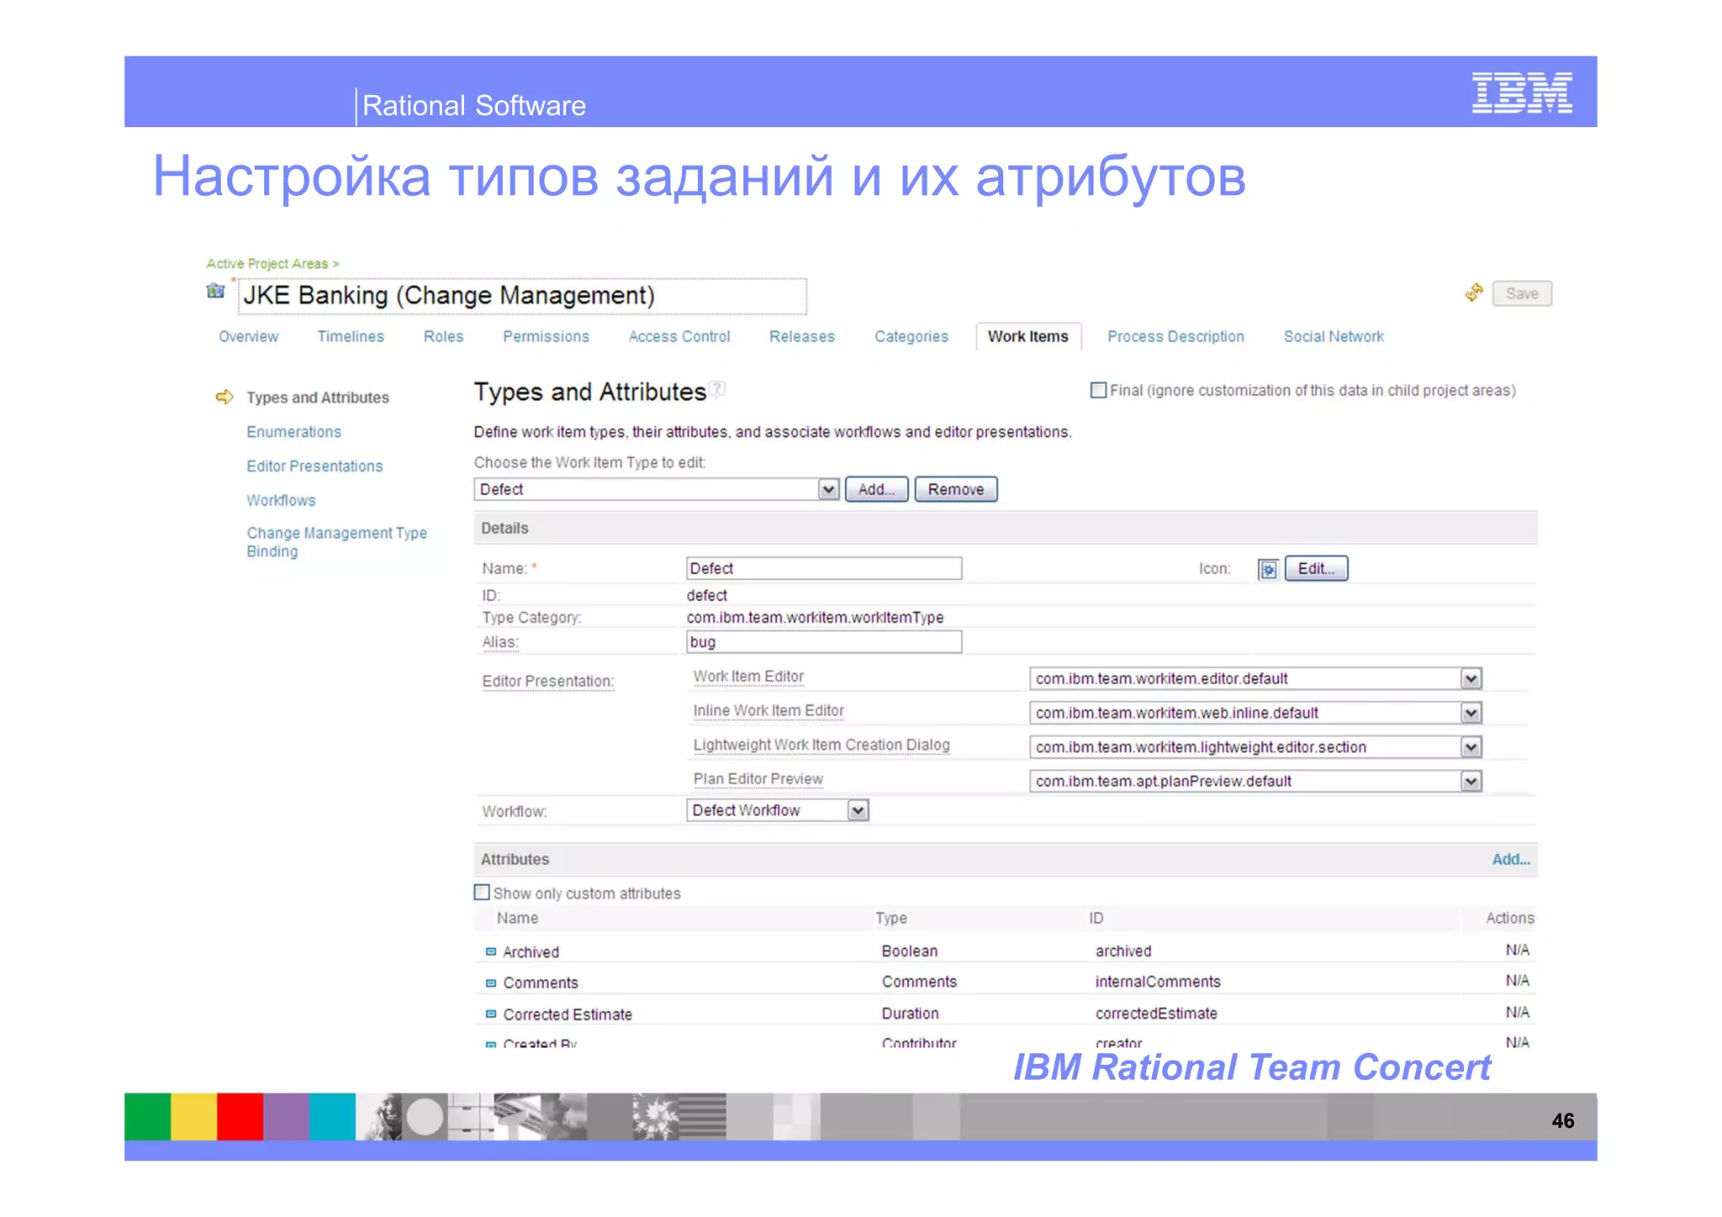
Task: Open the help icon beside Types and Attributes heading
Action: (x=716, y=389)
